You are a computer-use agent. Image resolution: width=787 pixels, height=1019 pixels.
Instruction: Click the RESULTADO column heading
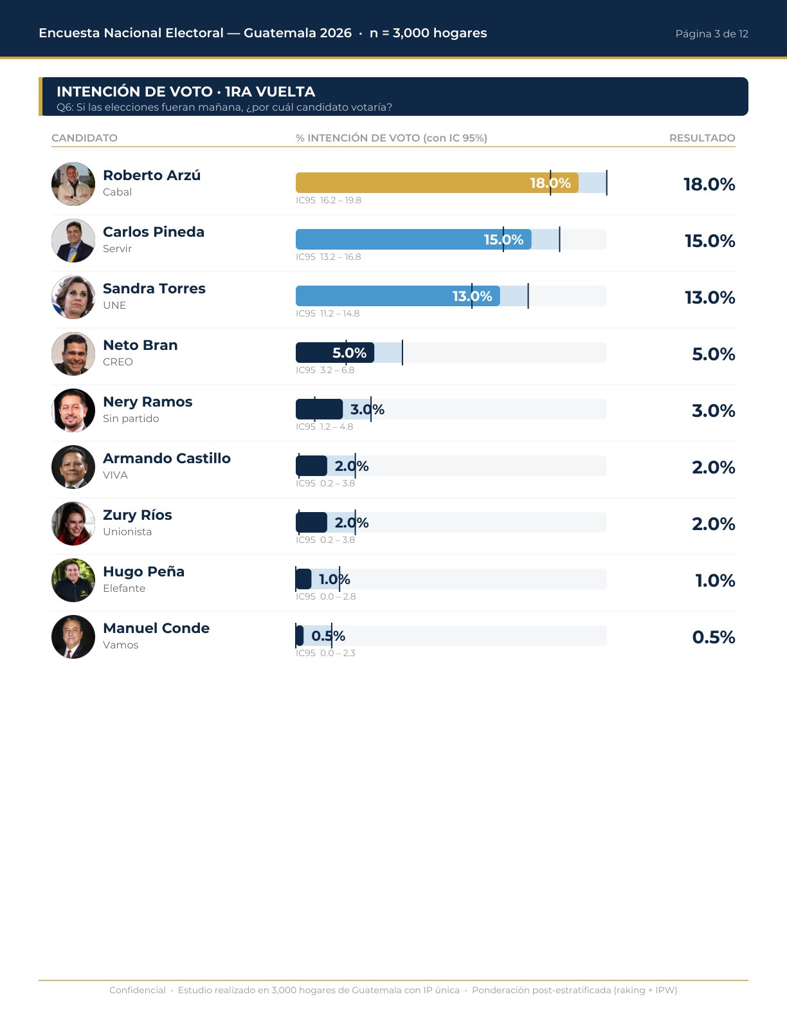tap(702, 138)
